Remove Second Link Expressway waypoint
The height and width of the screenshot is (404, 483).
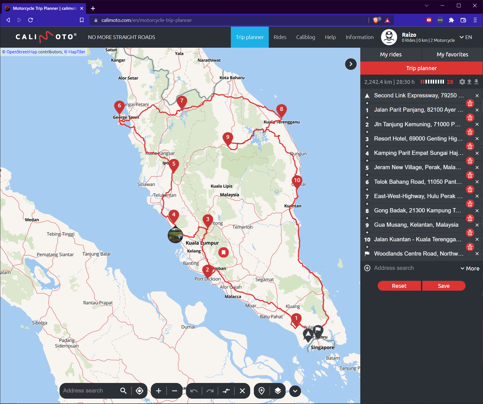pyautogui.click(x=477, y=96)
